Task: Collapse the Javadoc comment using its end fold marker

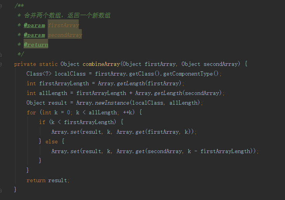Action: [x=1, y=54]
